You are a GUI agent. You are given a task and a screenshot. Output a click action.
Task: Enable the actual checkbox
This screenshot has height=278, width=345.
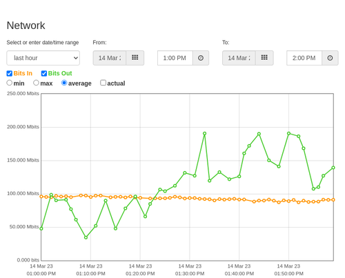click(x=103, y=83)
